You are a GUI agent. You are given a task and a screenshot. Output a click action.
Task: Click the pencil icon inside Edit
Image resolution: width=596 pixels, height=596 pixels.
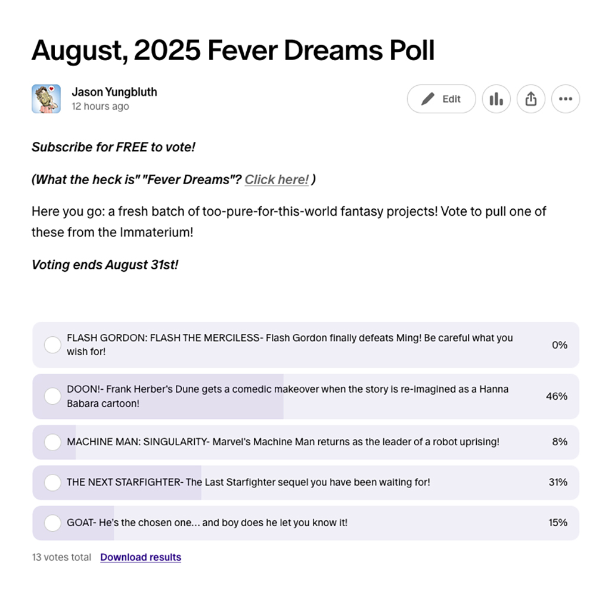pos(428,99)
